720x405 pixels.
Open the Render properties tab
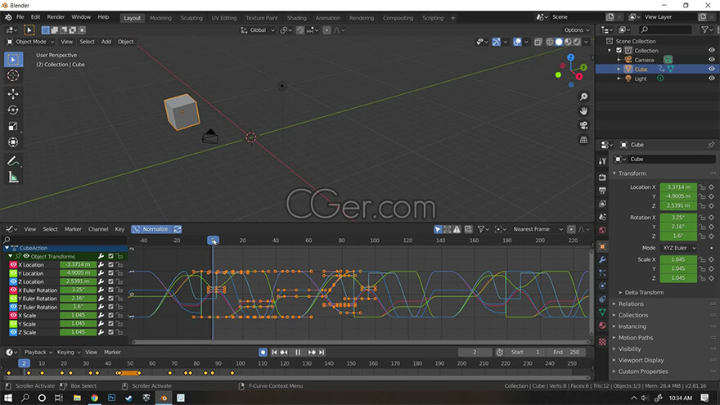[602, 178]
